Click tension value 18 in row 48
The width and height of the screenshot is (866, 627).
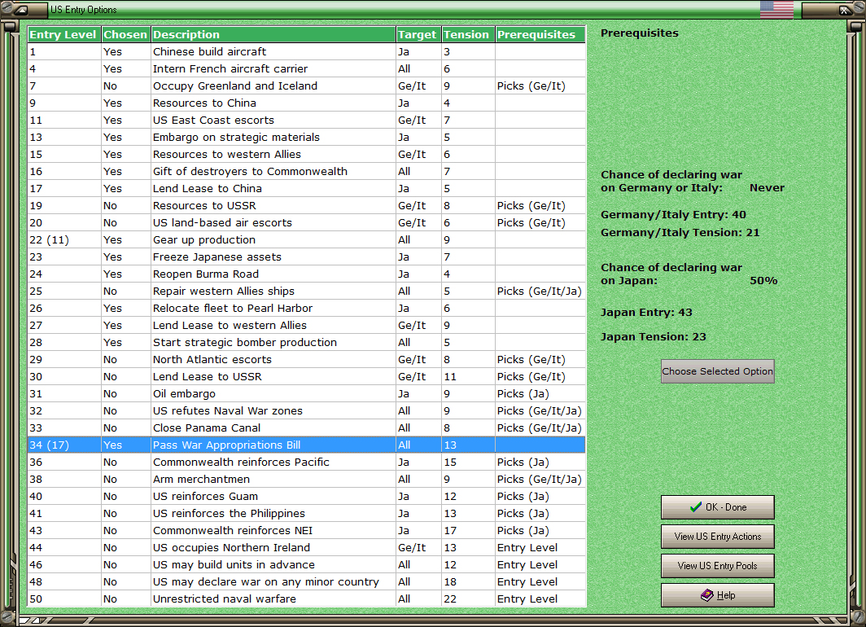pos(468,582)
